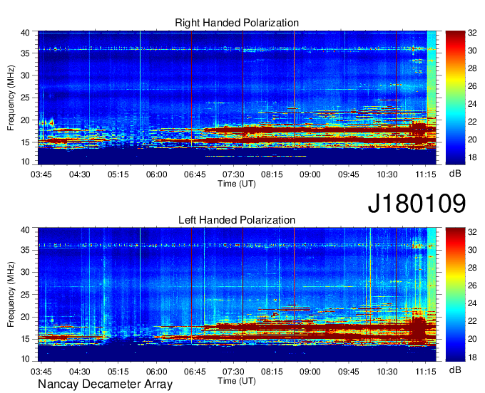This screenshot has height=393, width=485.
Task: Click the 06:00 time tick under the Left Handed plot
Action: click(x=156, y=372)
